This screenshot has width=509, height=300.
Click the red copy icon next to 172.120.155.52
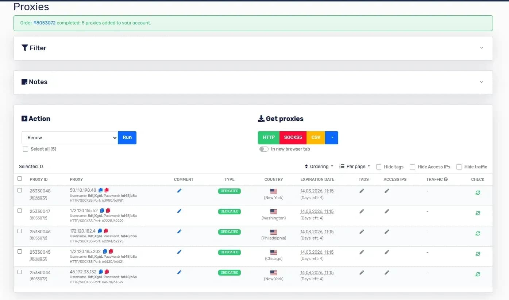(109, 211)
